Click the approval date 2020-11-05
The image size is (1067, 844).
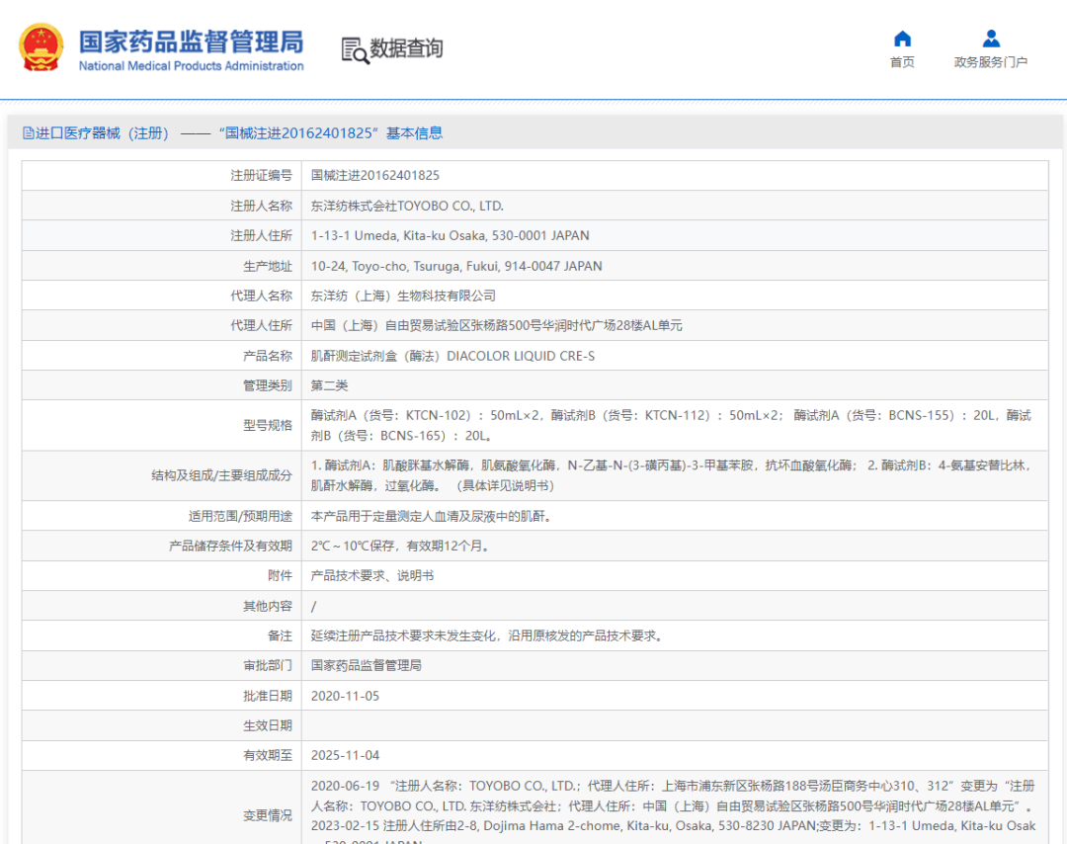coord(345,696)
